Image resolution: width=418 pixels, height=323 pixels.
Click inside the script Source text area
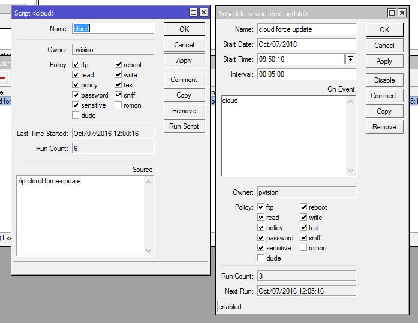tap(80, 216)
